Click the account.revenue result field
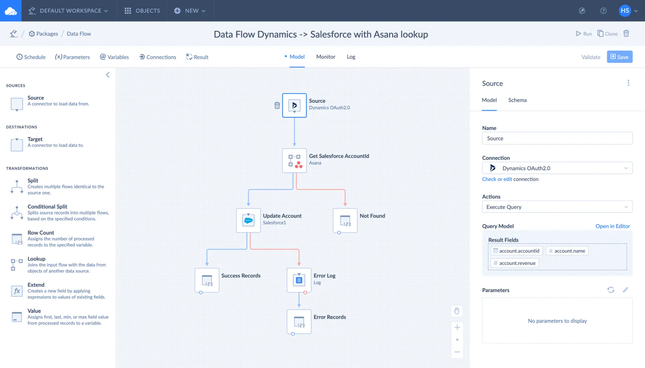 pos(515,263)
